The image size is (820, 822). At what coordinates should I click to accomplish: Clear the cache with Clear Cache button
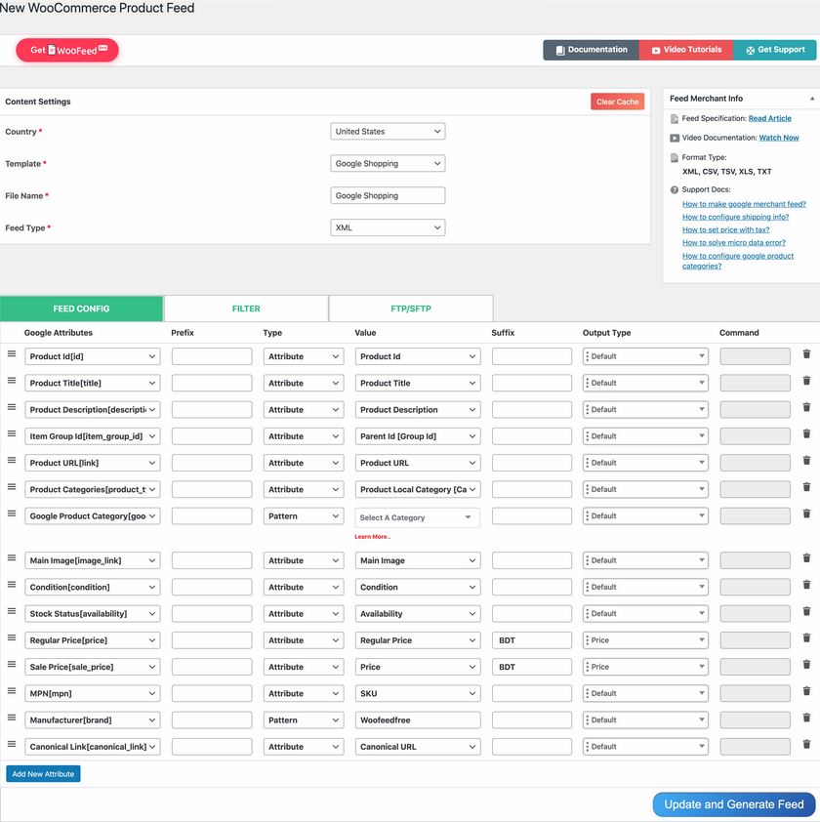tap(618, 102)
